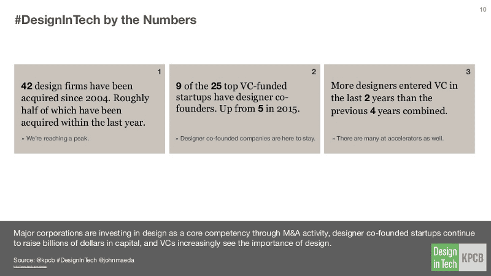Select the number 1 badge on first card

(x=160, y=72)
